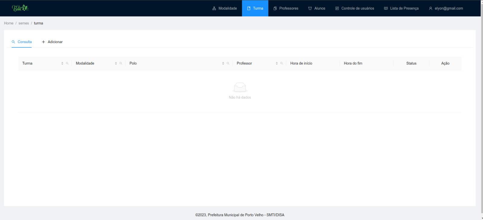Click the Prefeitura Municipal footer text
The height and width of the screenshot is (220, 483).
pos(240,215)
